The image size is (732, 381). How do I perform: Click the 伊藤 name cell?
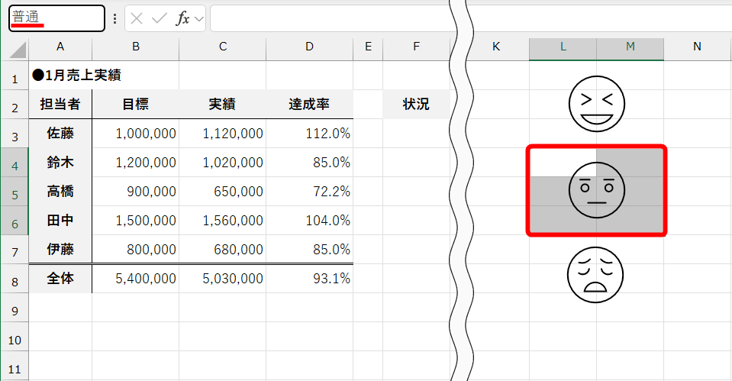[x=60, y=250]
